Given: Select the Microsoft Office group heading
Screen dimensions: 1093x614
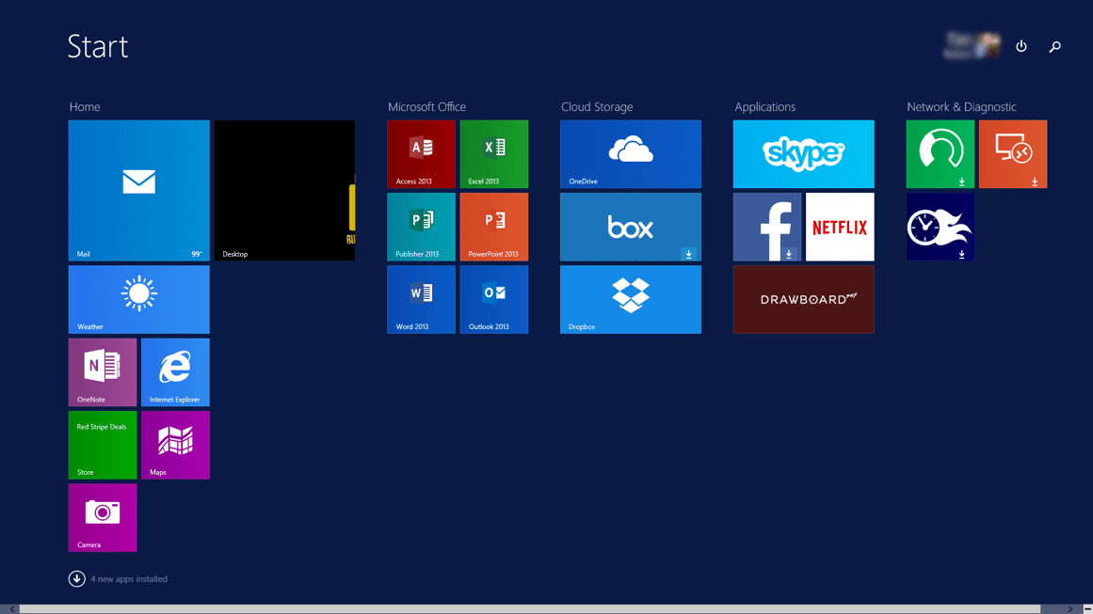Looking at the screenshot, I should [x=426, y=106].
